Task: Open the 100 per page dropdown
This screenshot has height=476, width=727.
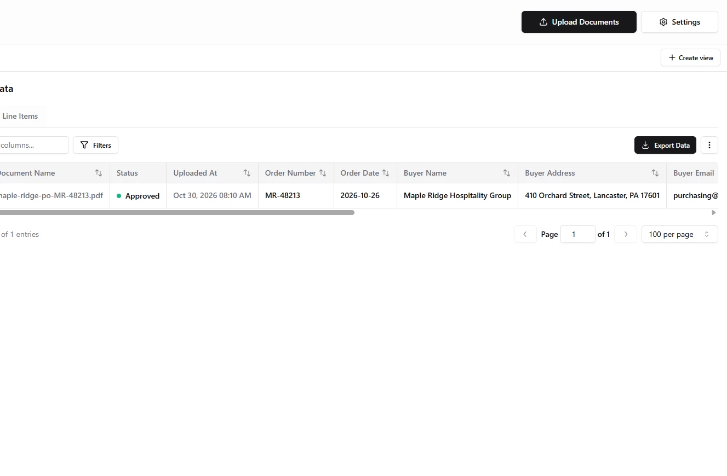Action: [x=679, y=234]
